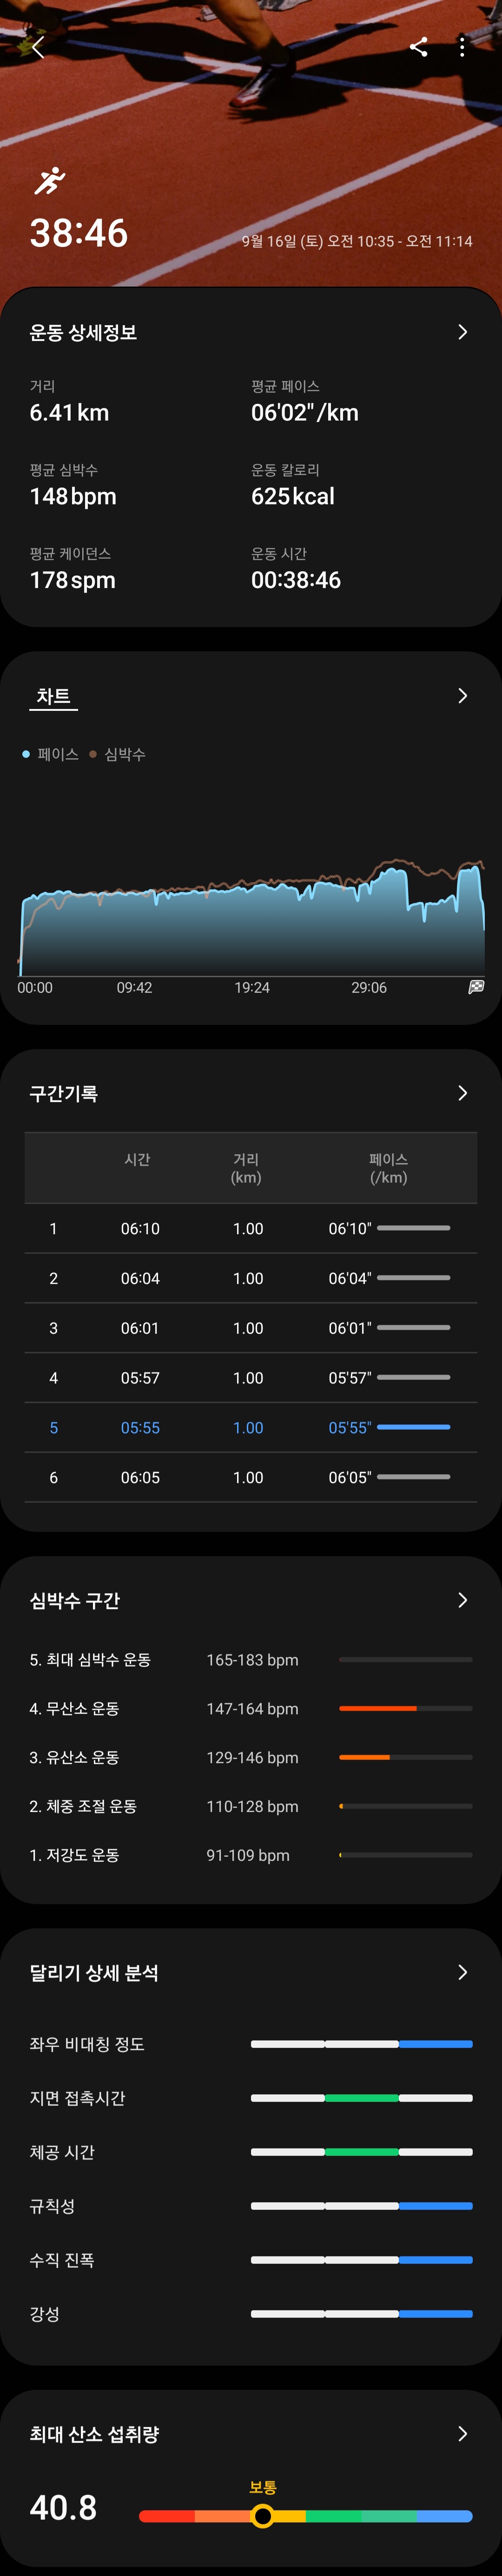Expand the 차트 section chevron
This screenshot has height=2576, width=502.
(x=462, y=696)
